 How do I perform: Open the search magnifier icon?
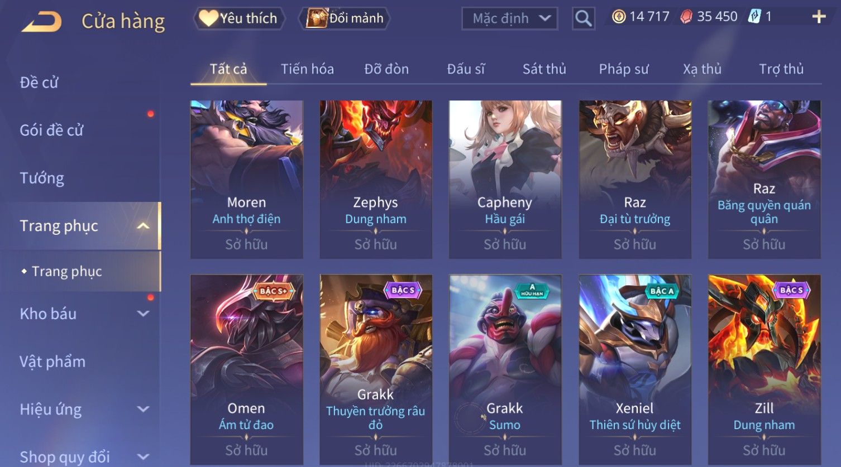click(583, 18)
